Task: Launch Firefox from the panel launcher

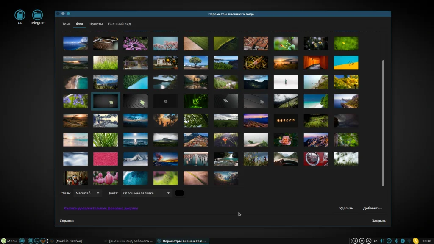Action: coord(43,241)
